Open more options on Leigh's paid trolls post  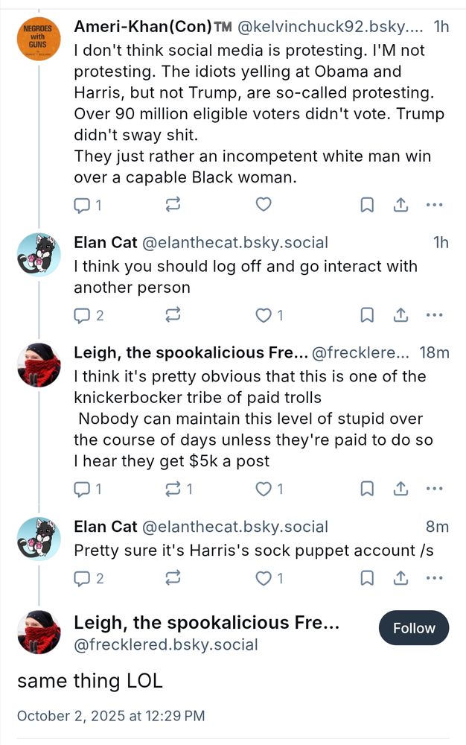[434, 489]
